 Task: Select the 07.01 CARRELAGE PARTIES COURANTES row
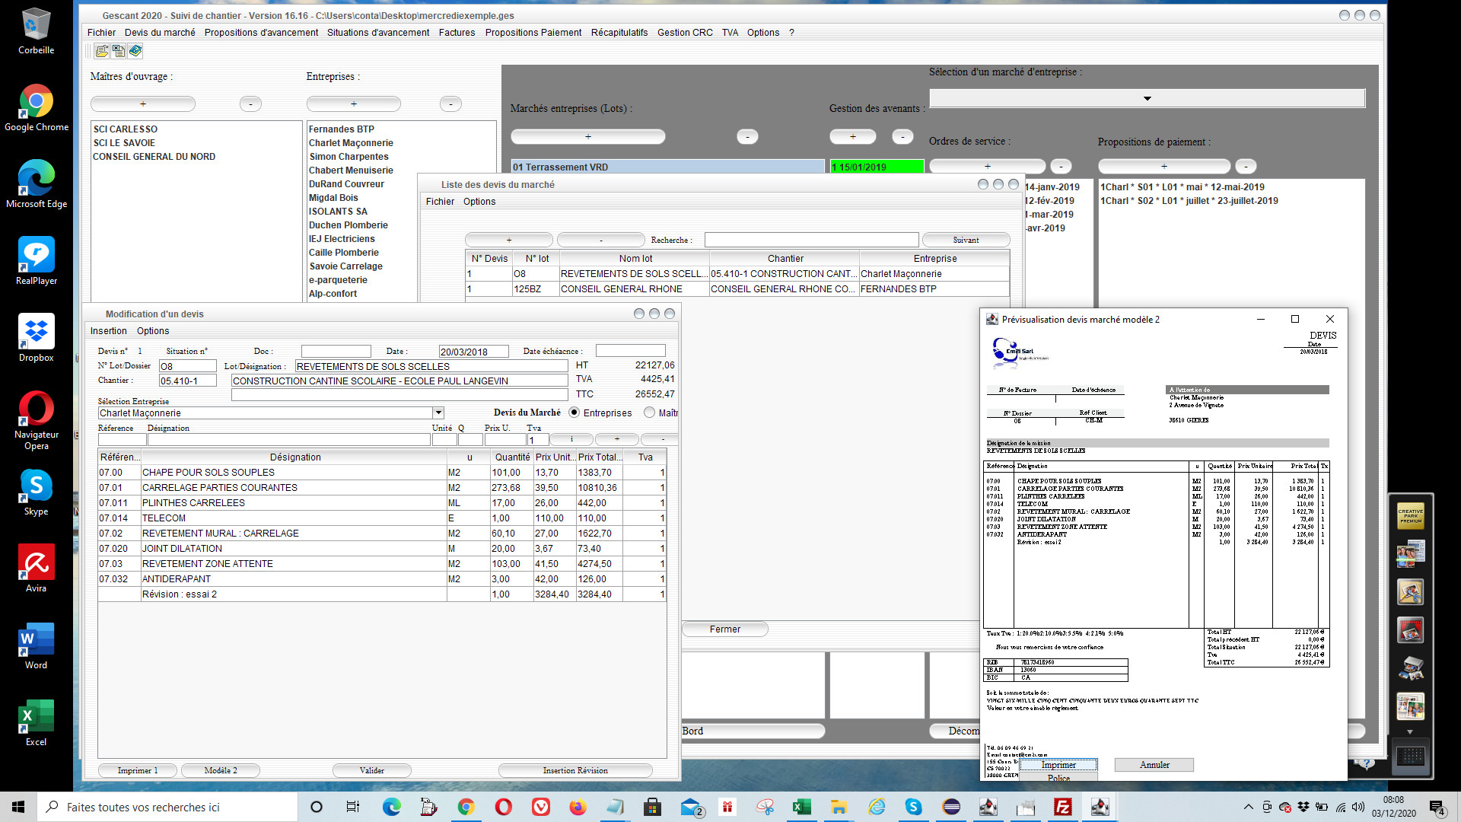[382, 488]
